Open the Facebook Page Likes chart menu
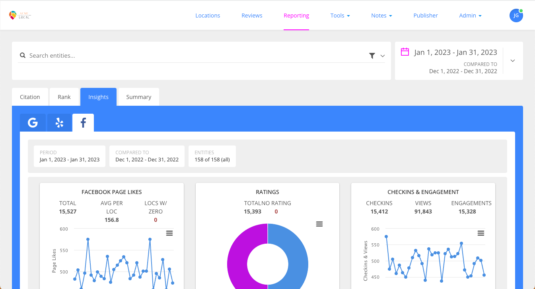This screenshot has height=289, width=535. tap(169, 233)
